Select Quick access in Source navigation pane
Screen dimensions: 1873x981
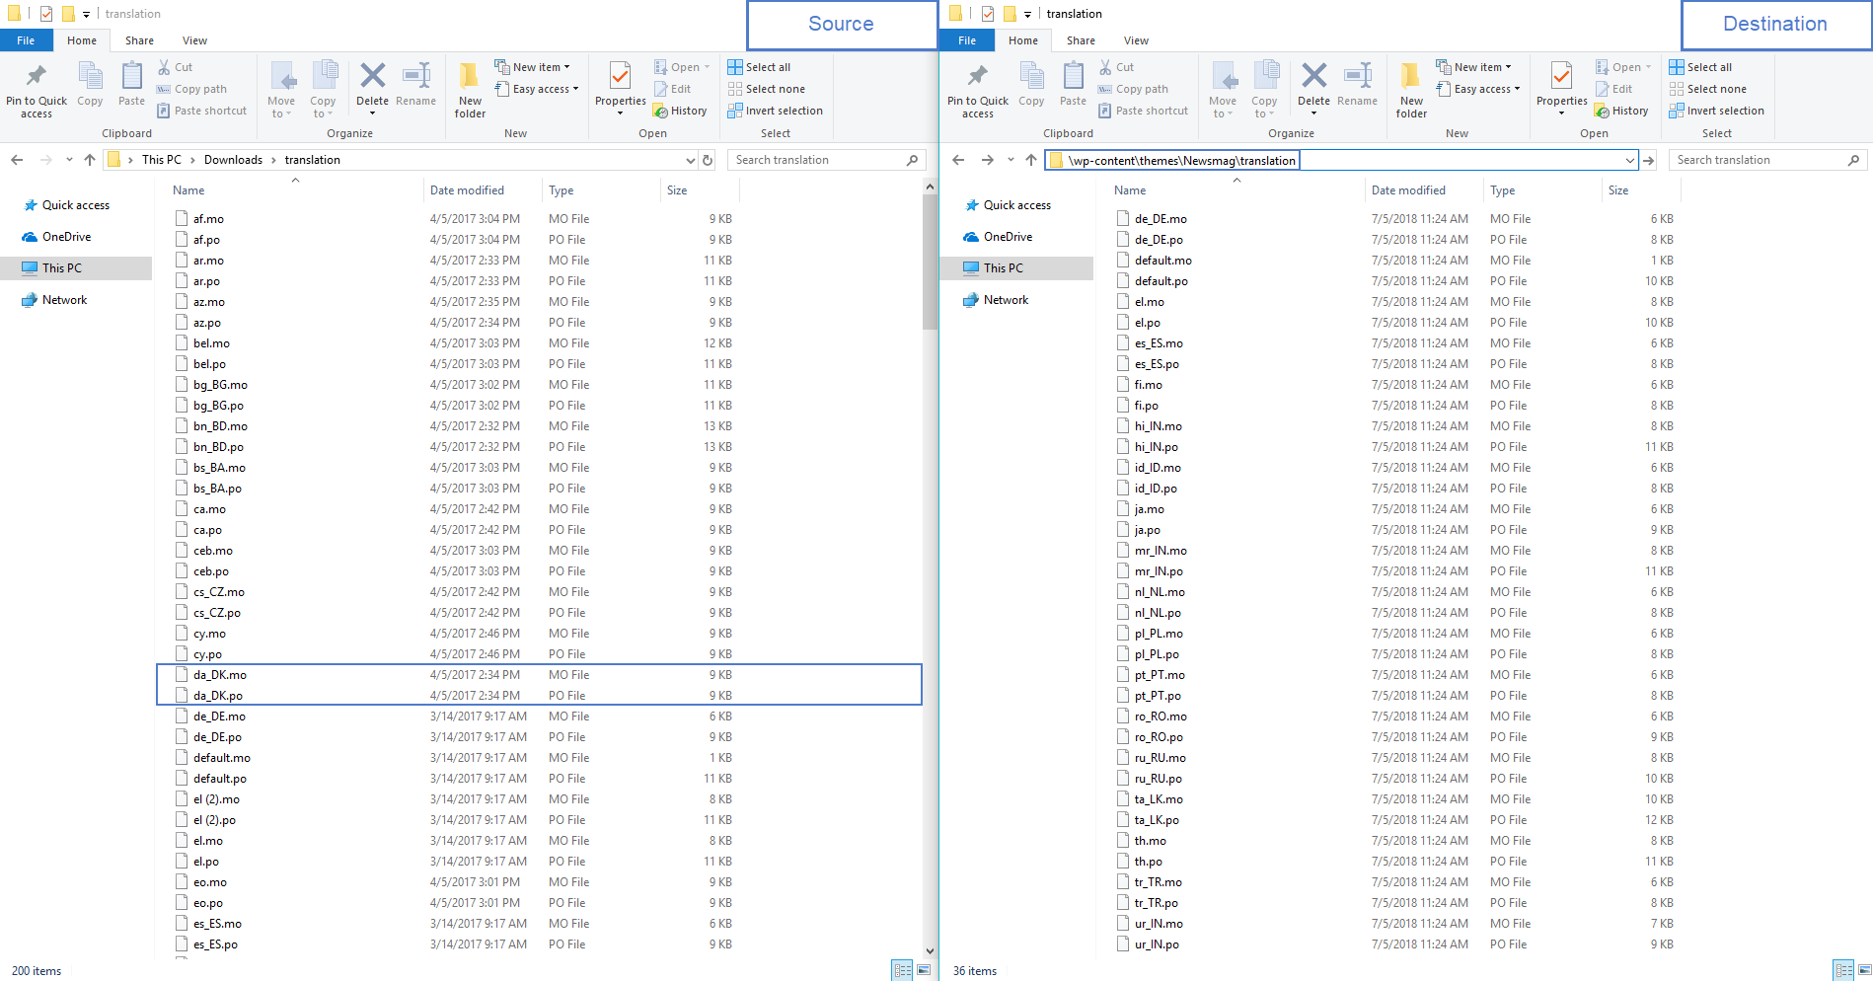point(76,205)
